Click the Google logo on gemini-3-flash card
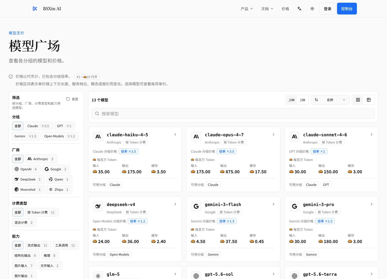 (196, 206)
